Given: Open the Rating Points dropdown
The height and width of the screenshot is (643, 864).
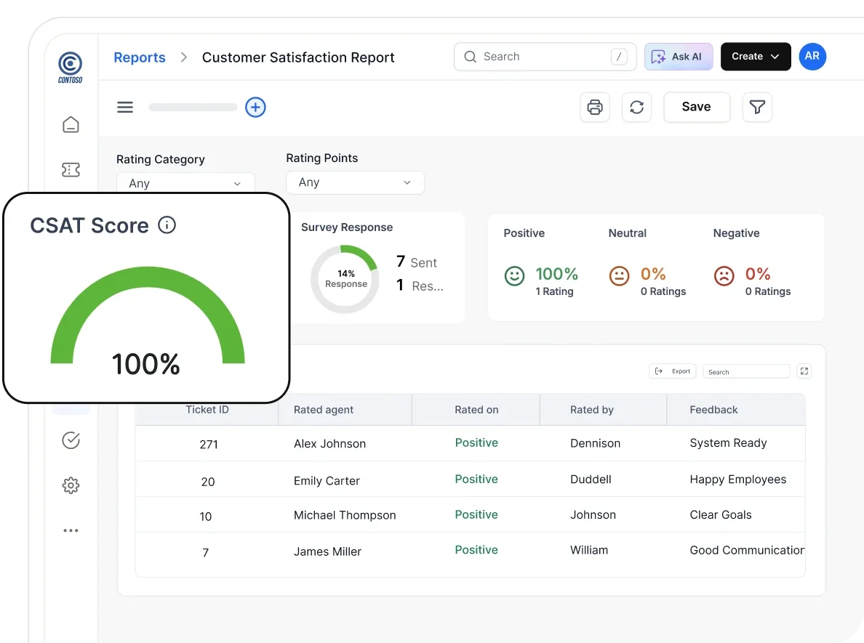Looking at the screenshot, I should [x=355, y=182].
